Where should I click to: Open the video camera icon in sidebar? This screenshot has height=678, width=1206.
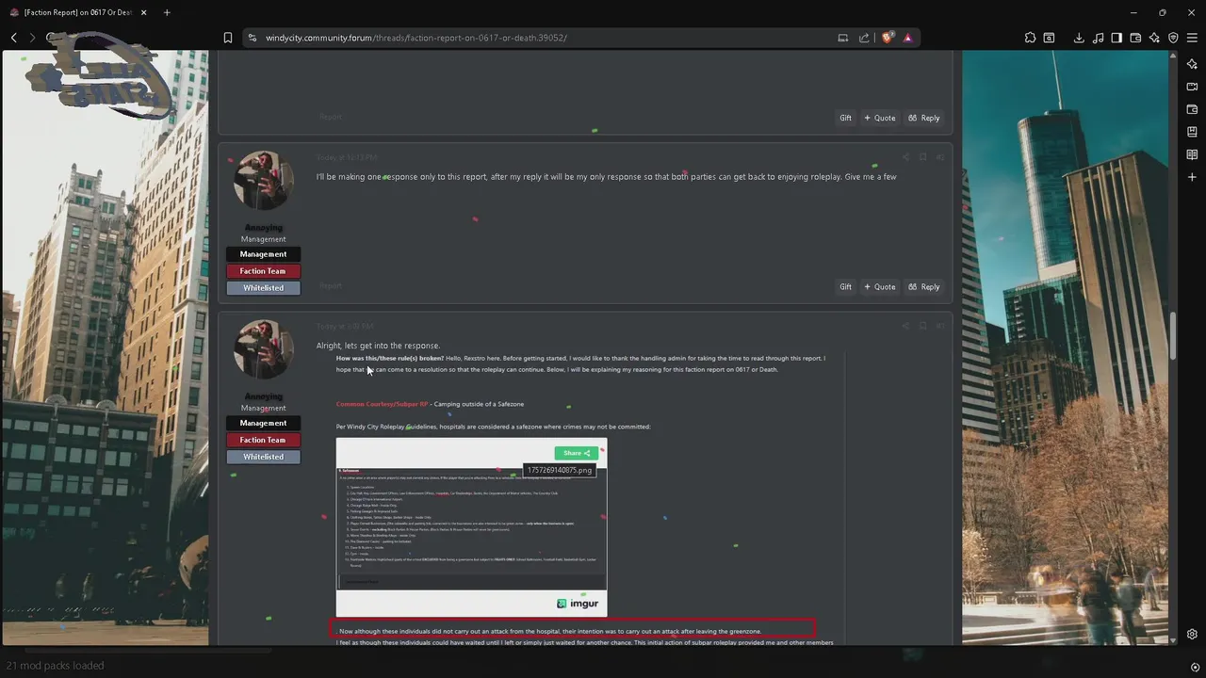pyautogui.click(x=1192, y=87)
